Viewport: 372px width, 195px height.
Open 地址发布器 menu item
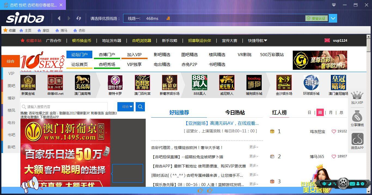(x=112, y=40)
